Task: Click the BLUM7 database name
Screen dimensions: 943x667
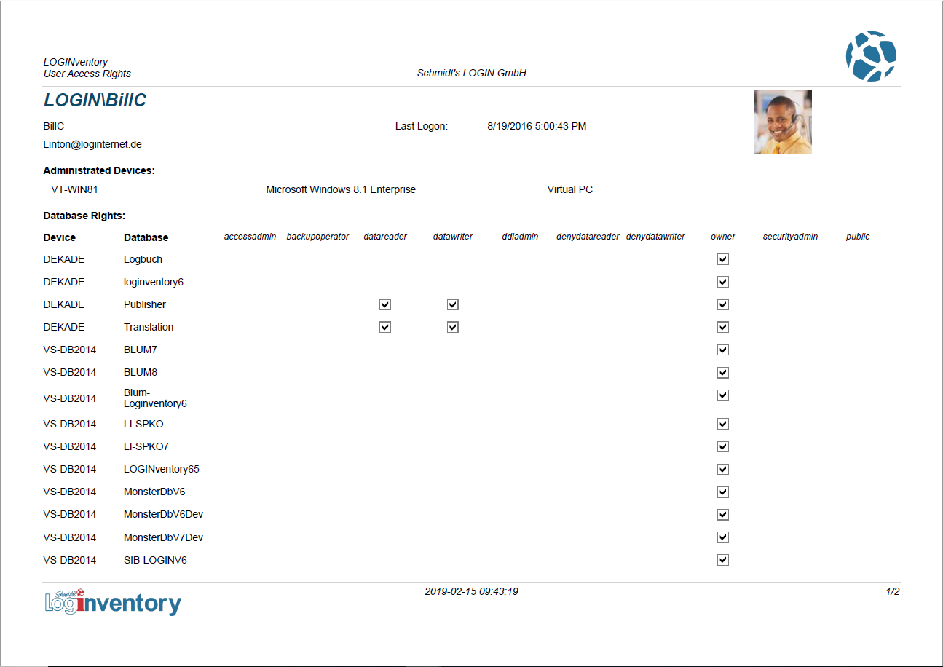Action: [141, 350]
